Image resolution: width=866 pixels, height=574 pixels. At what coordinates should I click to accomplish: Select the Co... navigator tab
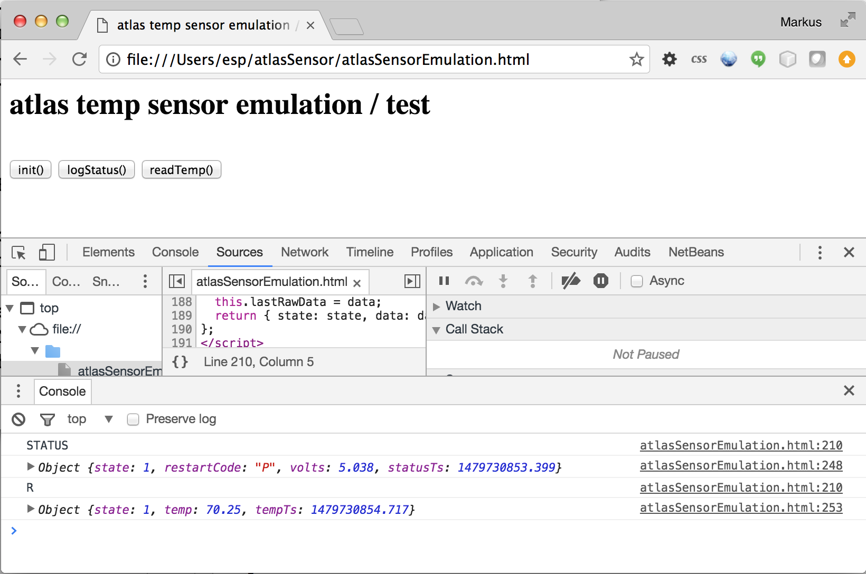tap(66, 282)
